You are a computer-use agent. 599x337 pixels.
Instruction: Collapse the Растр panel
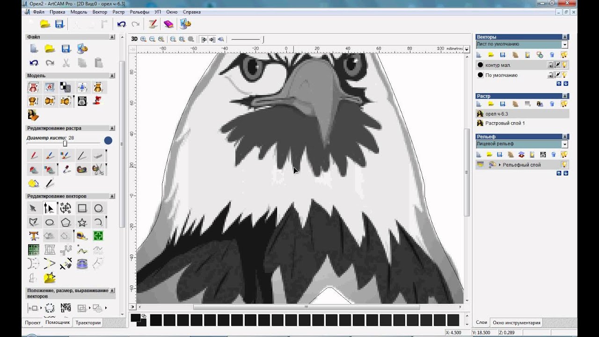tap(565, 96)
